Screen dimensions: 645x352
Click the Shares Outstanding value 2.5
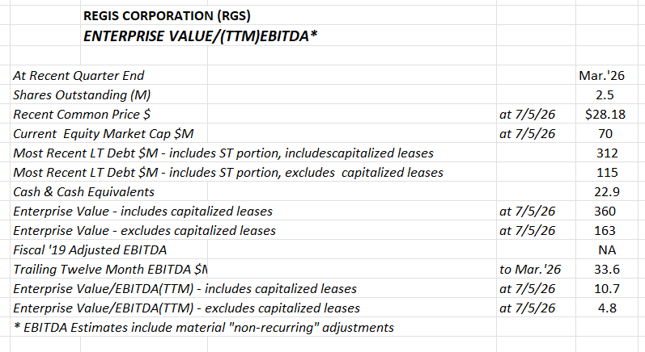pos(605,94)
